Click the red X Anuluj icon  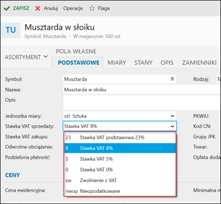[37, 8]
